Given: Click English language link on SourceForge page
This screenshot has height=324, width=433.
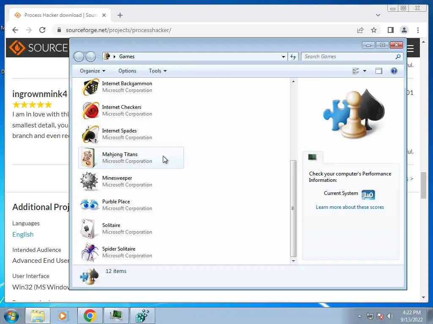Looking at the screenshot, I should 23,235.
